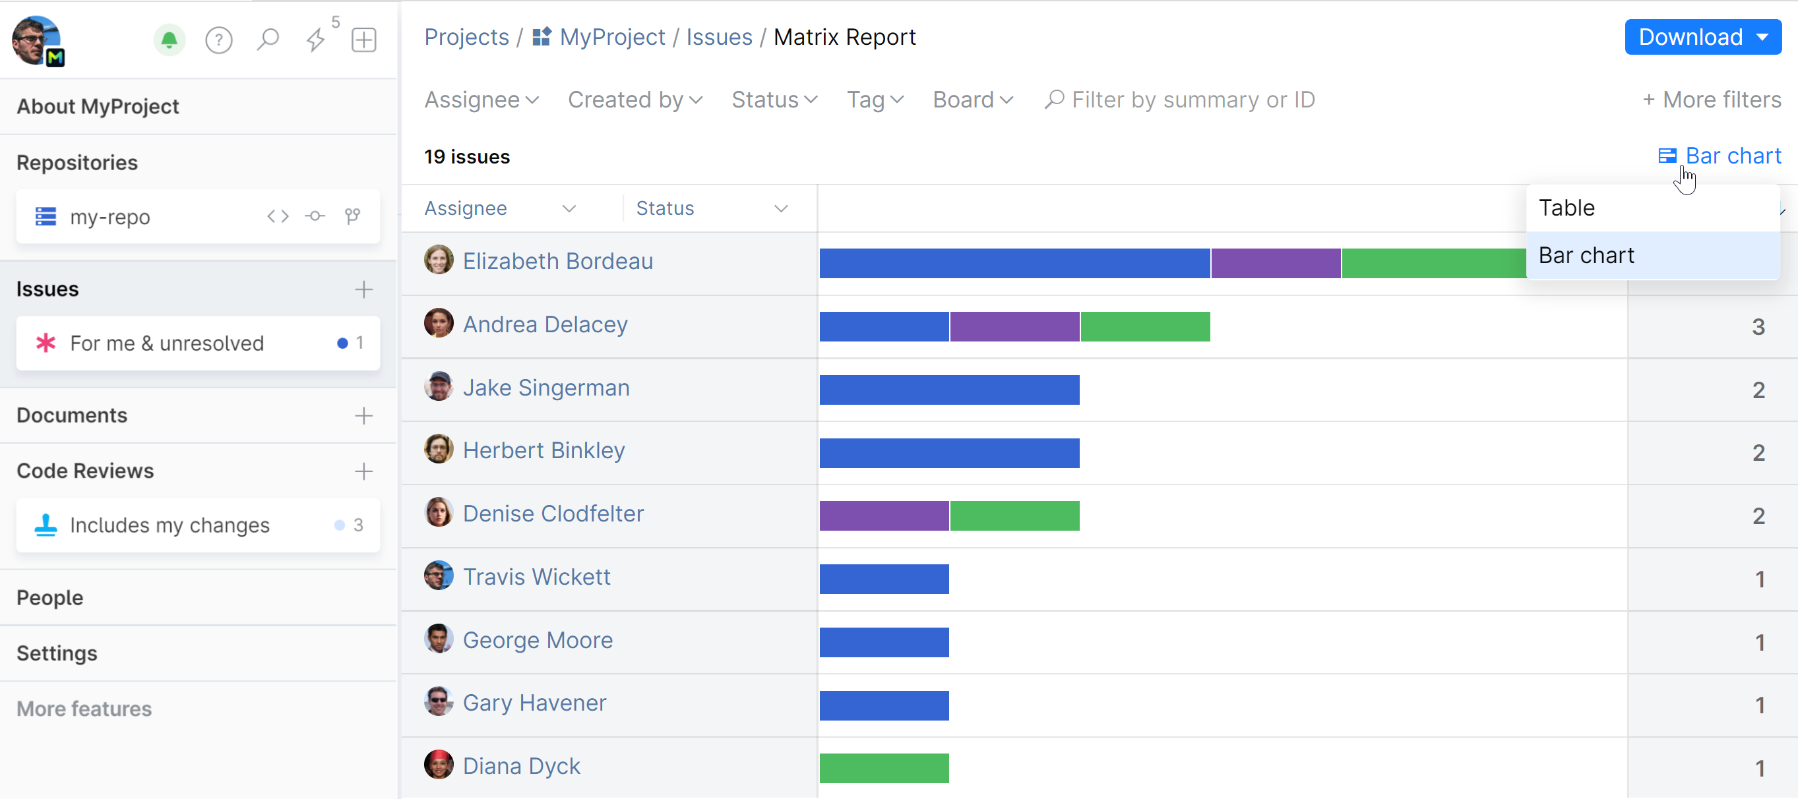The width and height of the screenshot is (1798, 799).
Task: Open the help question mark icon
Action: 218,40
